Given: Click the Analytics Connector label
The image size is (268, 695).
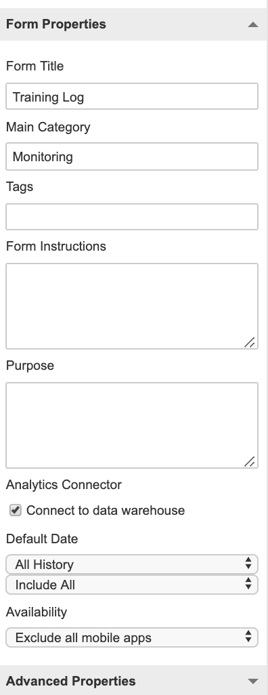Looking at the screenshot, I should click(x=64, y=484).
